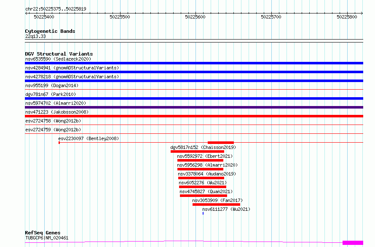375x247 pixels.
Task: Click red bar under nsv3053909
Action: 216,205
